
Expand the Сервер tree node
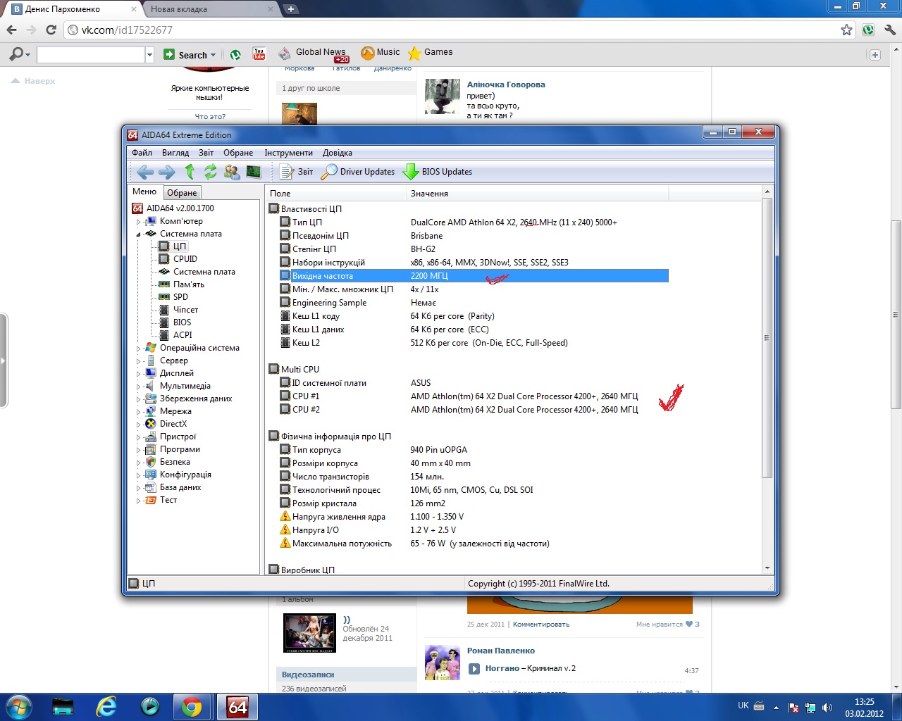[138, 361]
